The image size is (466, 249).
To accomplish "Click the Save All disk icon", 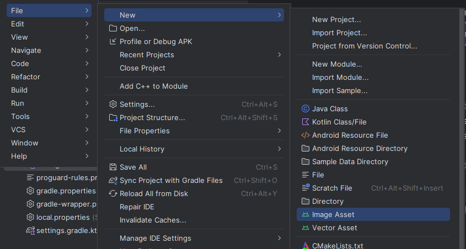I will pyautogui.click(x=113, y=167).
